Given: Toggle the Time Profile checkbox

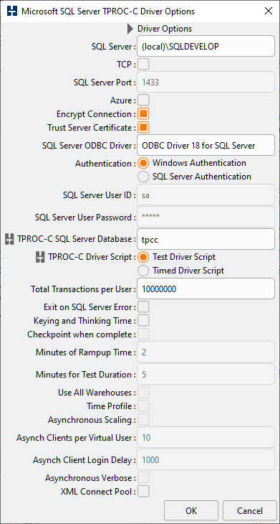Looking at the screenshot, I should (143, 406).
